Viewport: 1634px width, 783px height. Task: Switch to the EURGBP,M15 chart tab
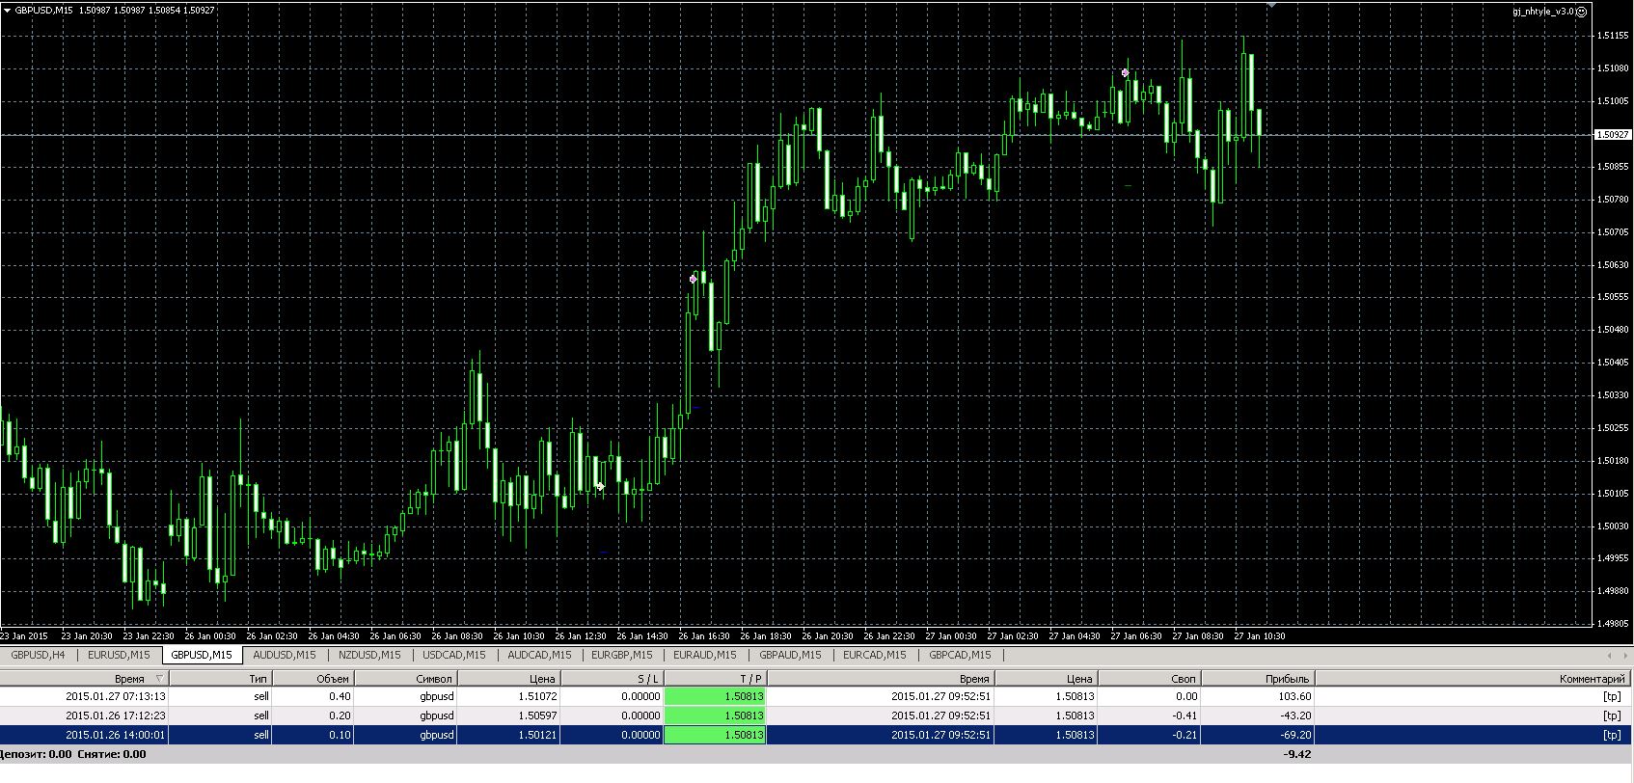click(x=621, y=655)
